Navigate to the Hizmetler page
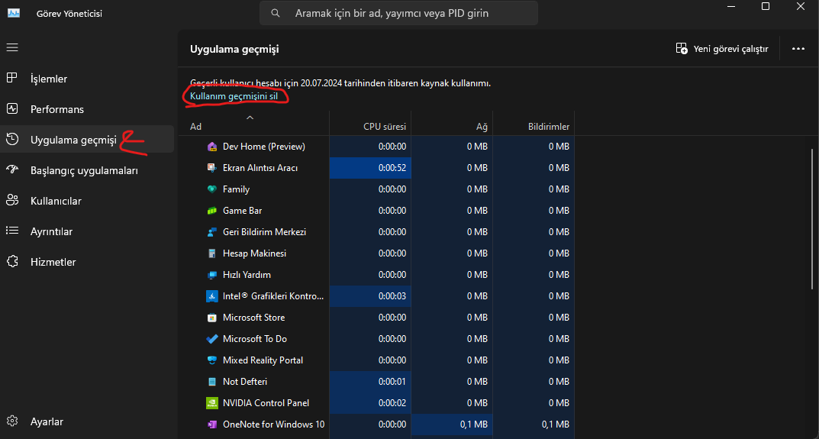 click(x=87, y=261)
